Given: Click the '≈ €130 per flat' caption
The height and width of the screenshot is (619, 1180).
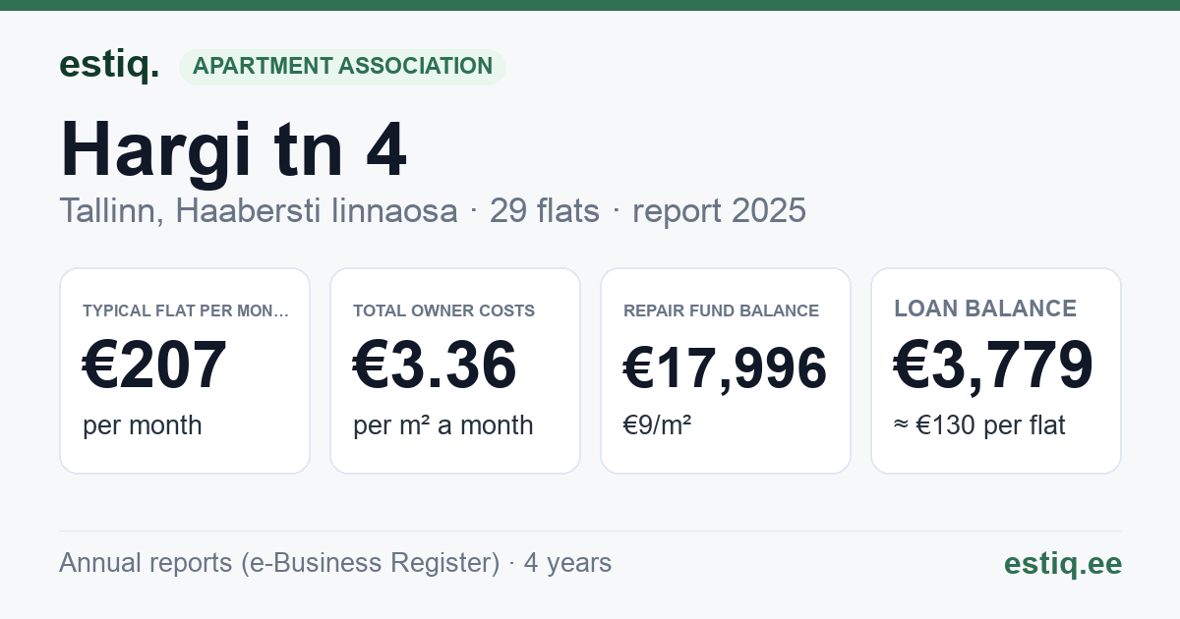Looking at the screenshot, I should 979,425.
